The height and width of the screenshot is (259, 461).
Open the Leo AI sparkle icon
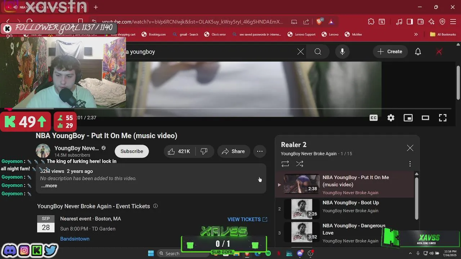[x=431, y=22]
